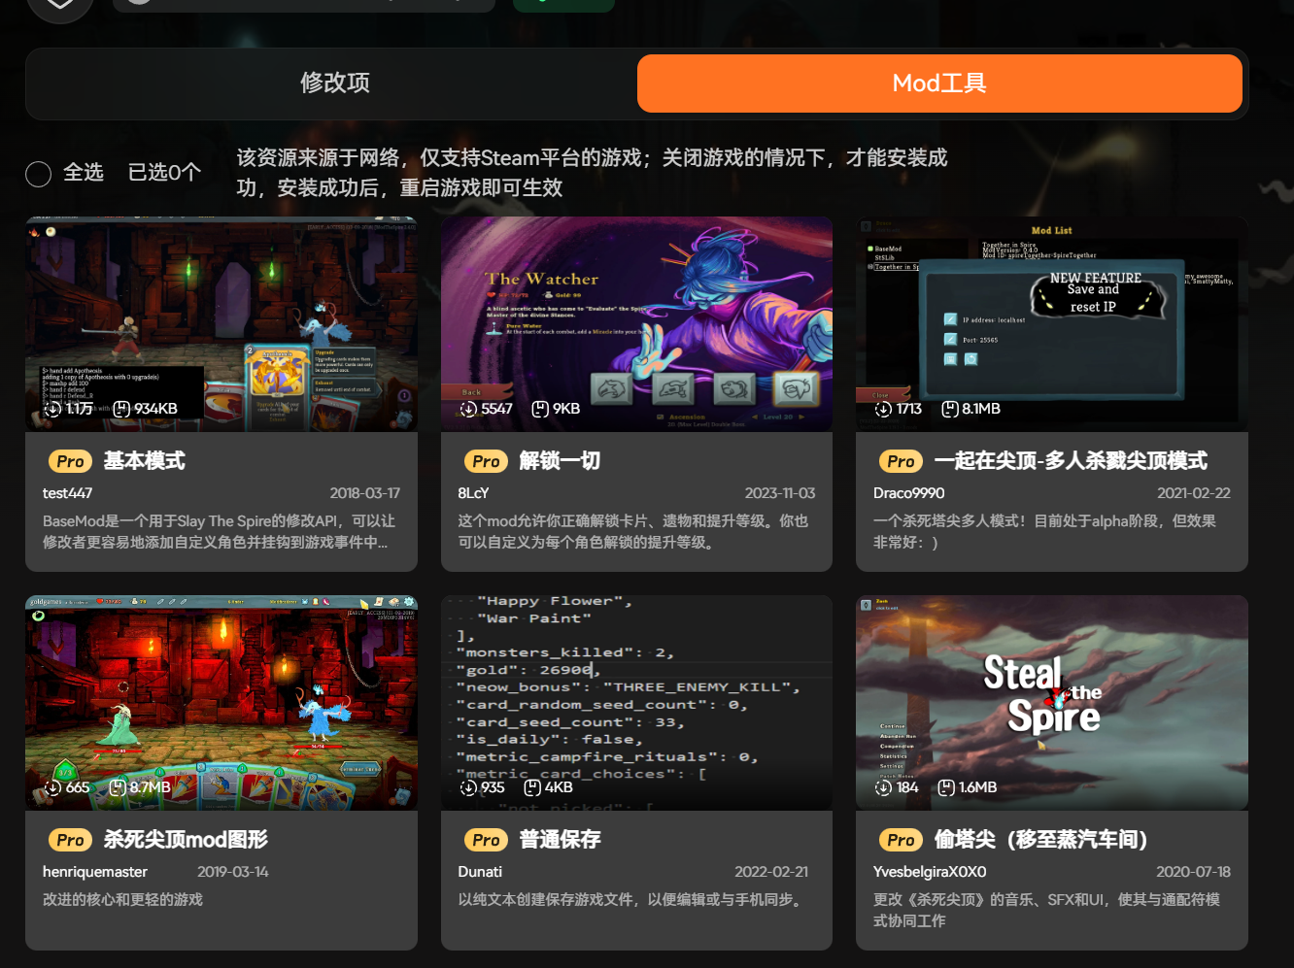Click the 1.6MB file size icon on 偷塔尖
Image resolution: width=1294 pixels, height=968 pixels.
tap(945, 787)
